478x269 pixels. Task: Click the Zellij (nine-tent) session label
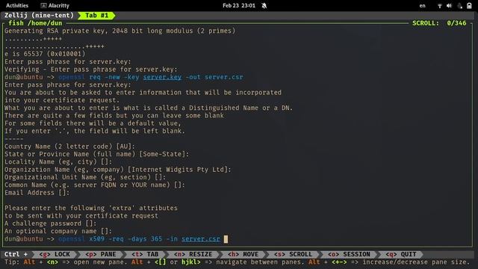click(x=39, y=15)
